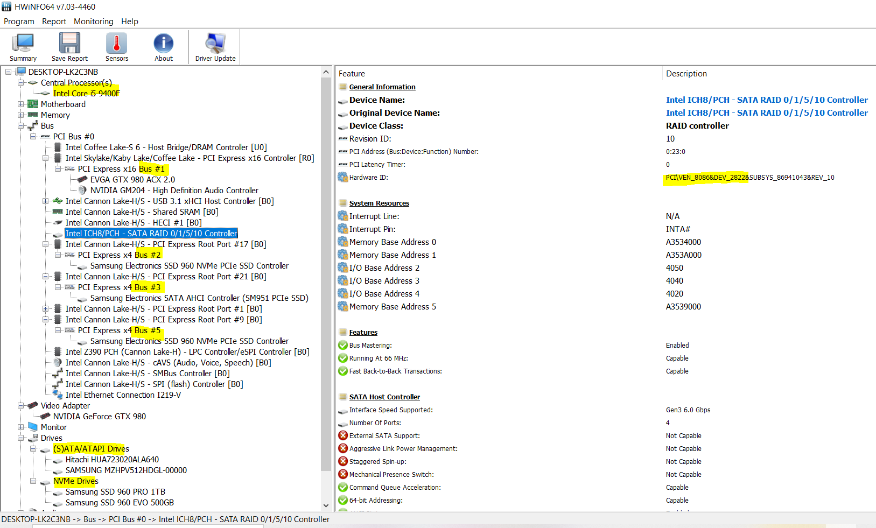Click the Memory module icon in tree
Viewport: 876px width, 528px height.
point(33,115)
